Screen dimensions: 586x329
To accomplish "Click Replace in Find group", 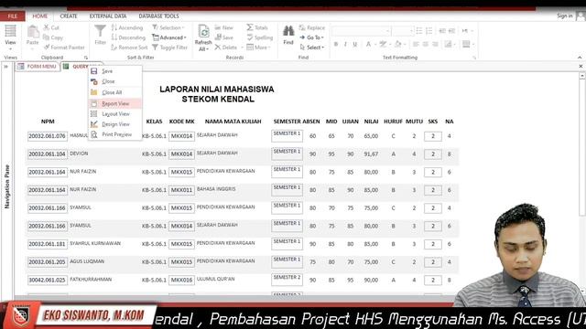I will coord(312,27).
